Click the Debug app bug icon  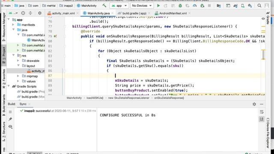[x=180, y=6]
